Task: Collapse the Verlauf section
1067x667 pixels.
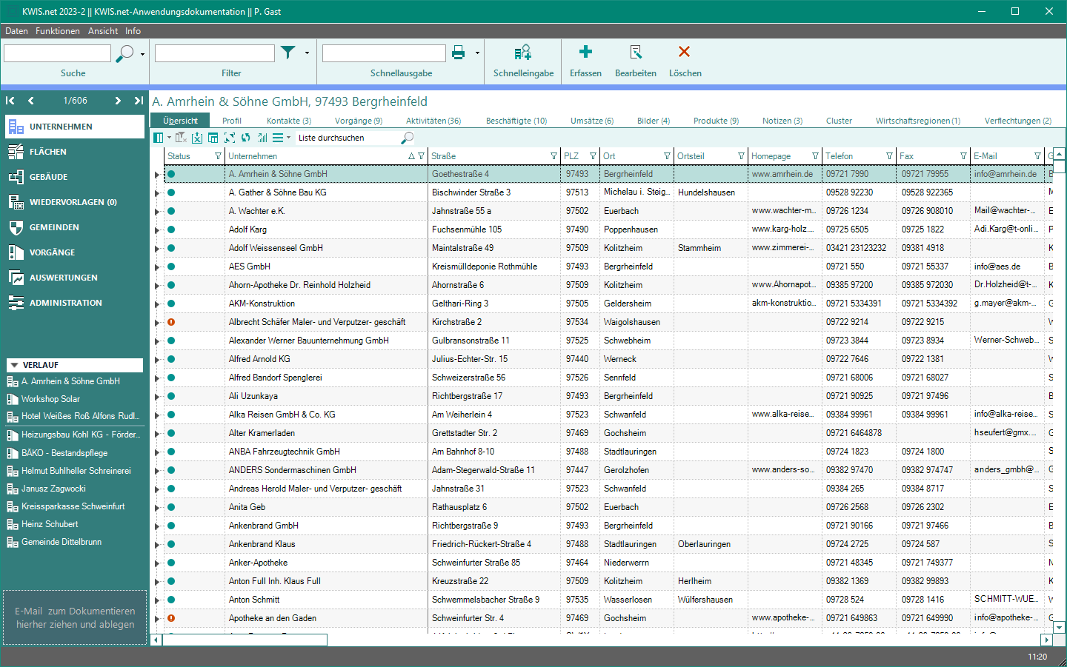Action: tap(13, 365)
